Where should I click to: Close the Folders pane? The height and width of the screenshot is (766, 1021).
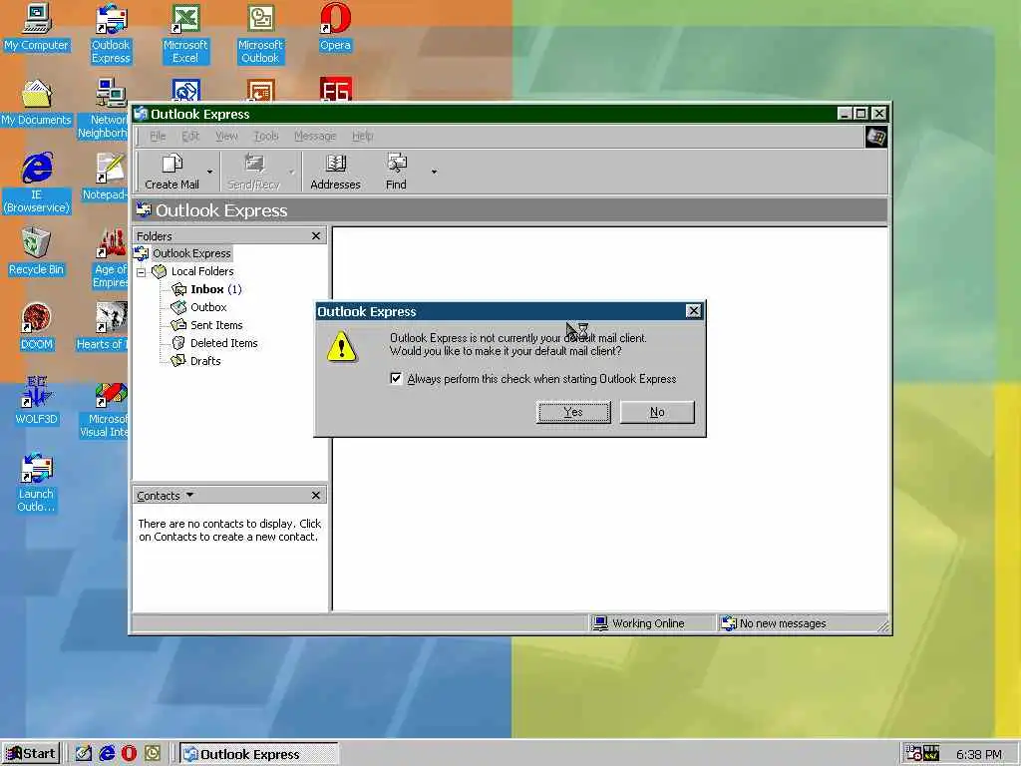tap(316, 235)
